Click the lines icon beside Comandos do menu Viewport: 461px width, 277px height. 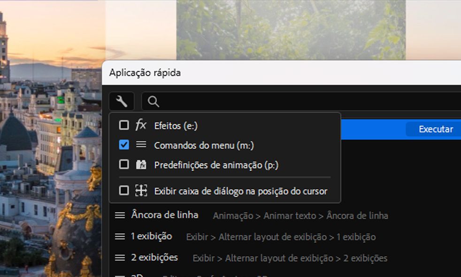tap(141, 145)
